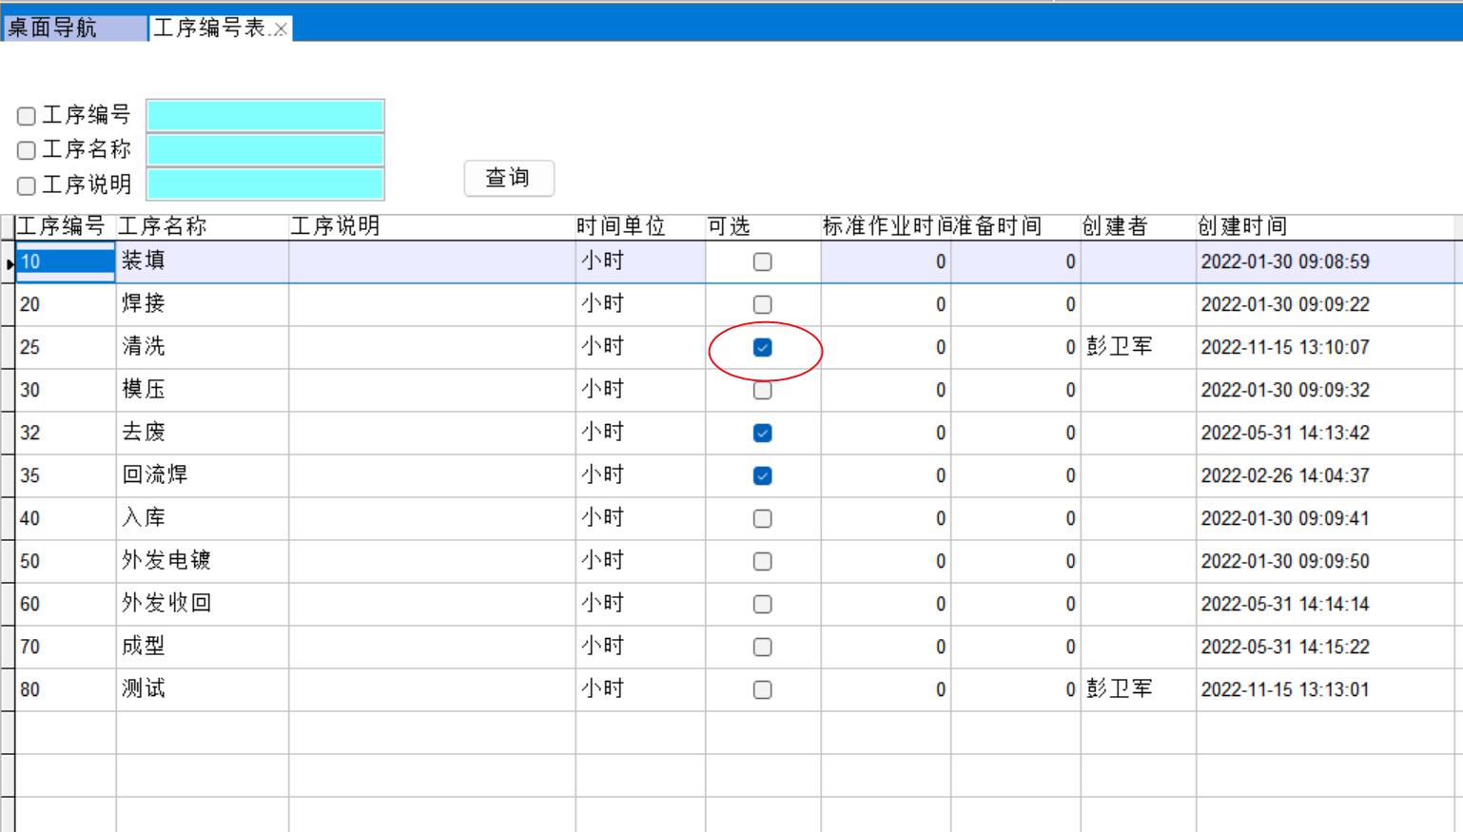Enable the 工序说明 filter checkbox
This screenshot has height=832, width=1463.
click(x=27, y=185)
